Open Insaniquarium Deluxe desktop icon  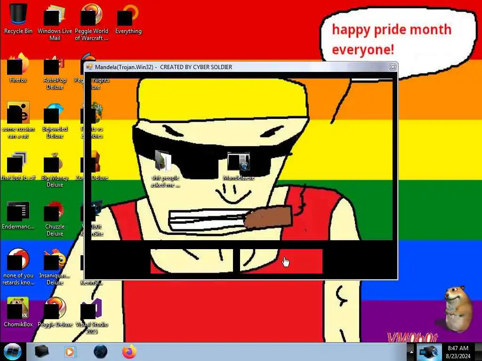click(x=55, y=267)
